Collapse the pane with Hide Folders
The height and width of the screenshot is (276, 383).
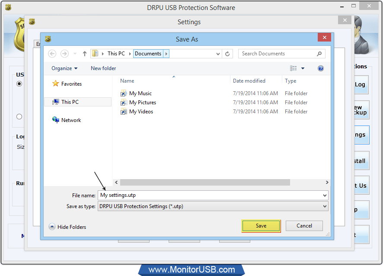pyautogui.click(x=67, y=227)
